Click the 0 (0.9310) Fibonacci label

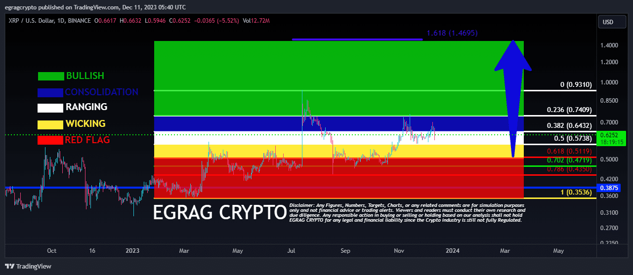point(576,84)
